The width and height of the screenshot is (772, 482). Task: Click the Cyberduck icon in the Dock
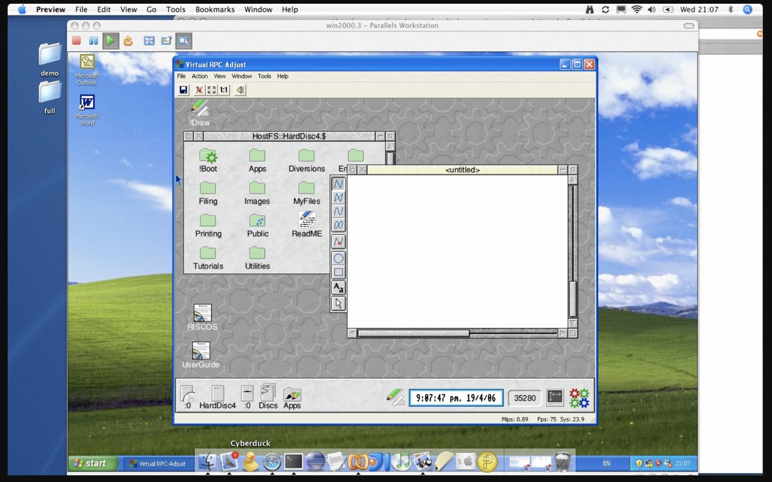[x=250, y=461]
